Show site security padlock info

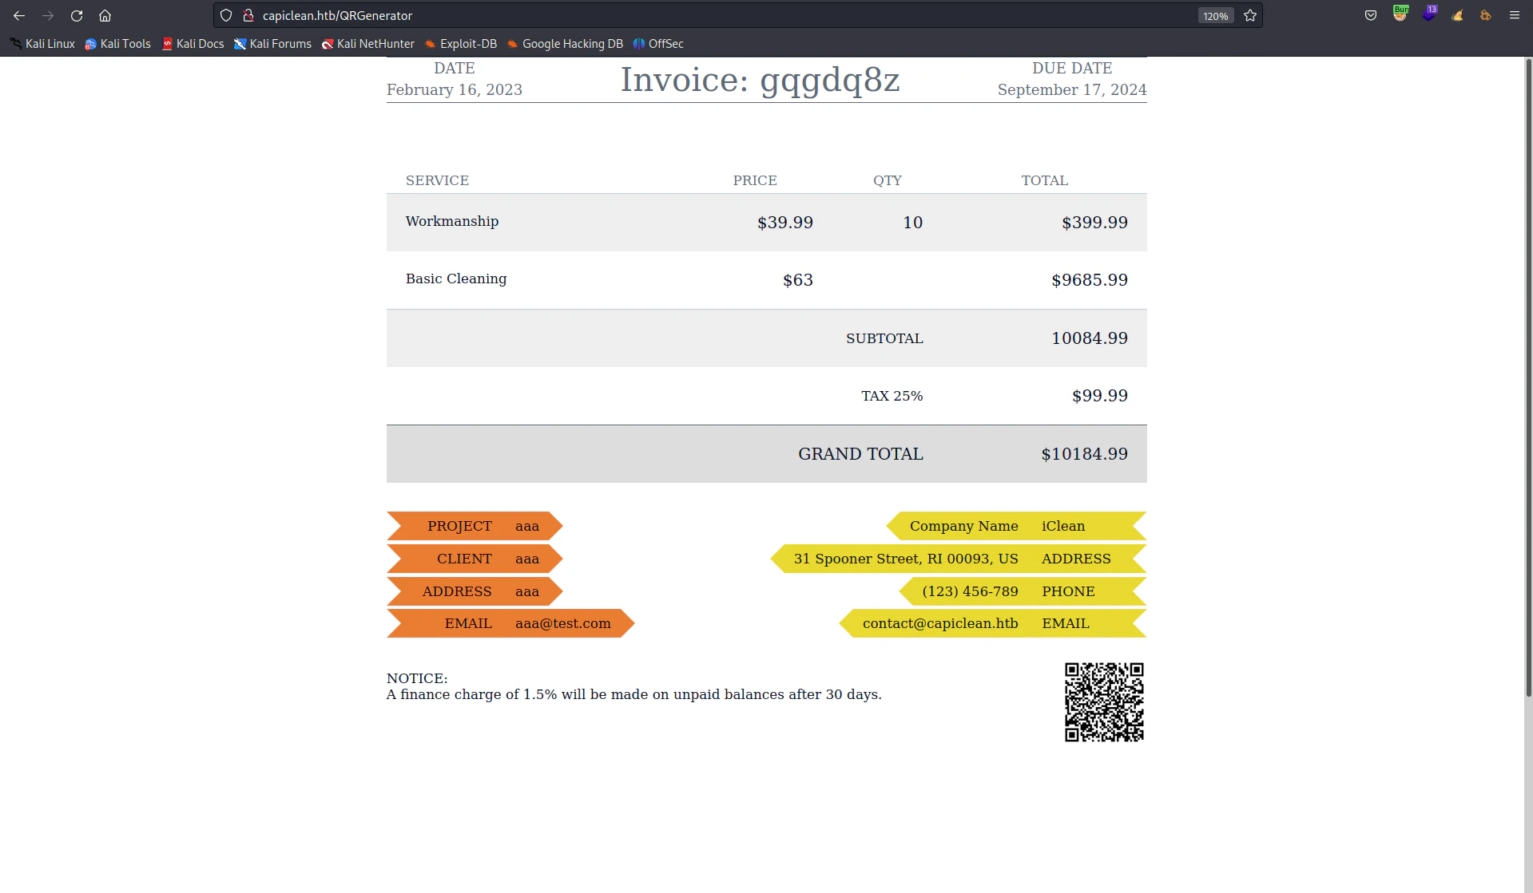tap(248, 16)
